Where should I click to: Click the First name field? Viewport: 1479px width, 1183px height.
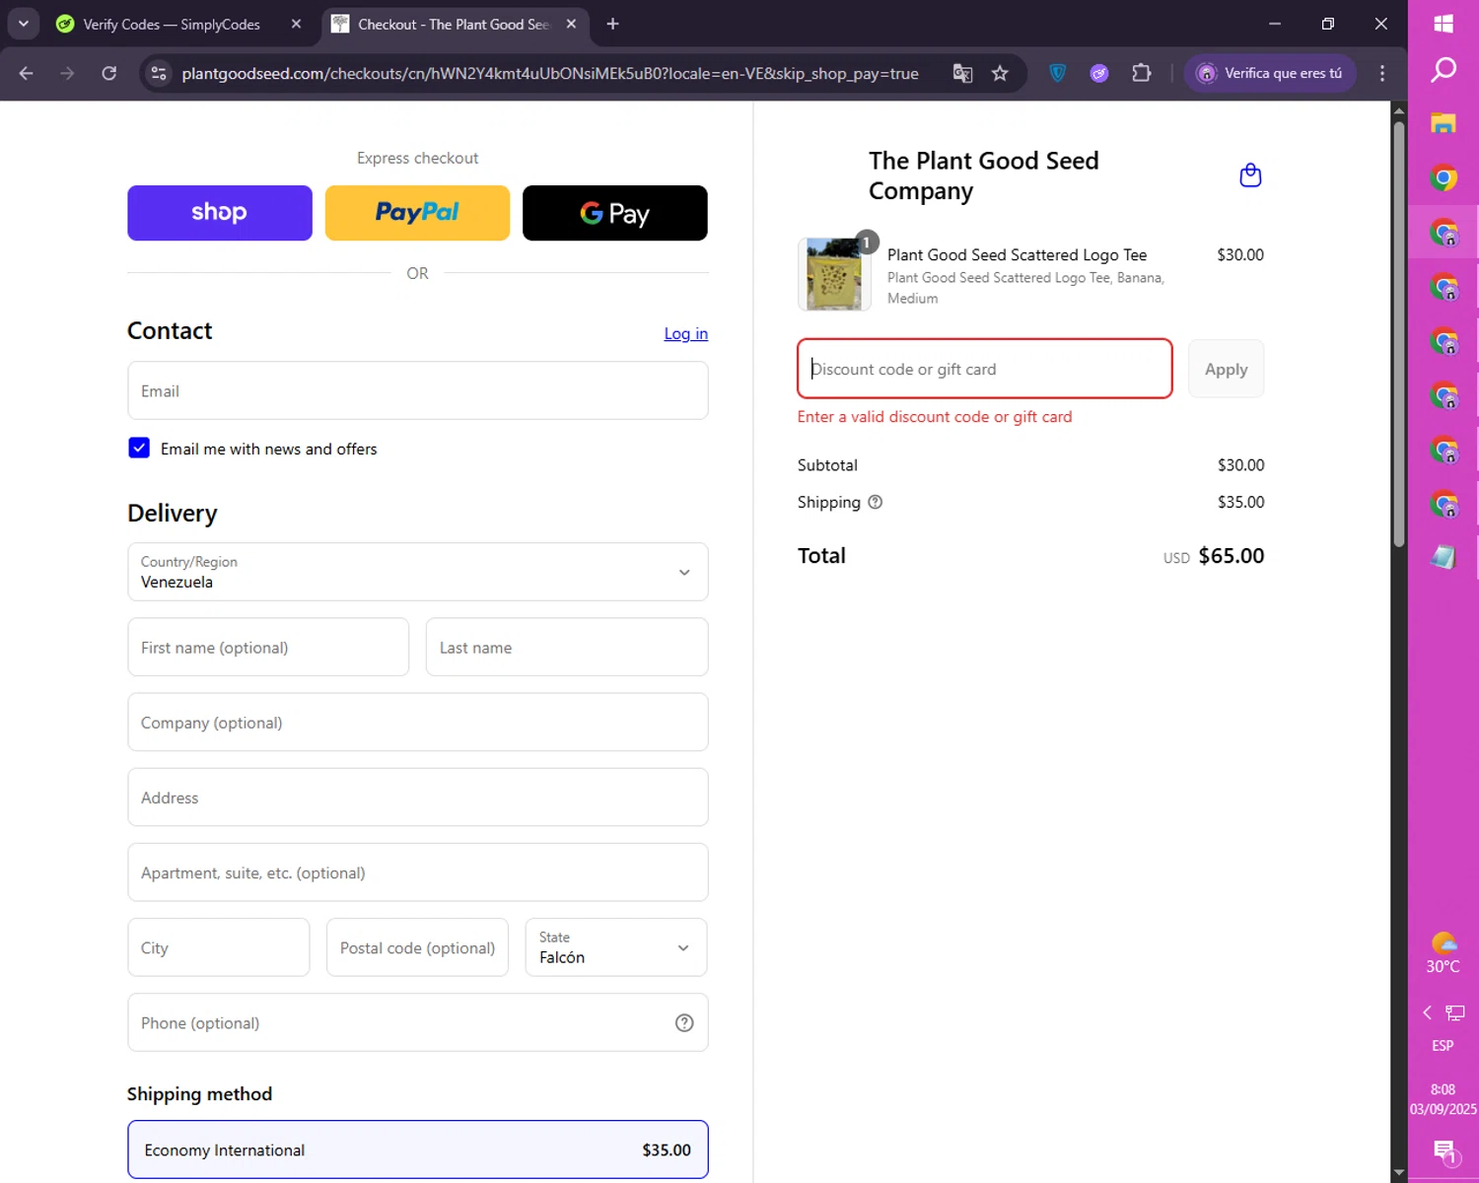tap(268, 647)
